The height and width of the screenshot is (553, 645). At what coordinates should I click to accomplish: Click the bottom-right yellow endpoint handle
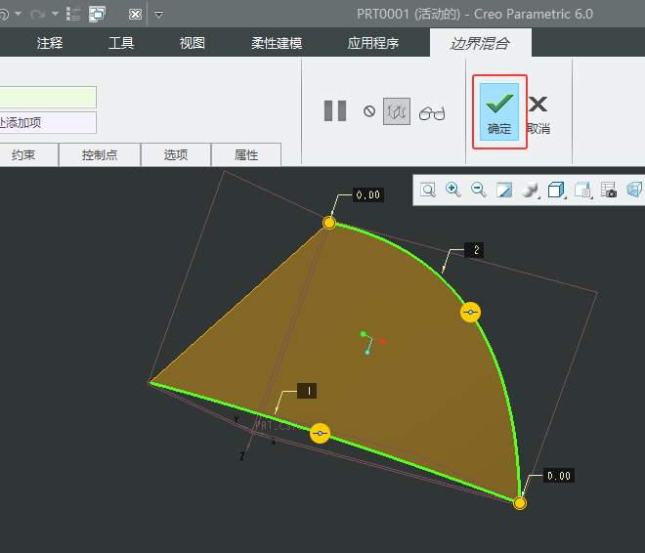click(520, 503)
